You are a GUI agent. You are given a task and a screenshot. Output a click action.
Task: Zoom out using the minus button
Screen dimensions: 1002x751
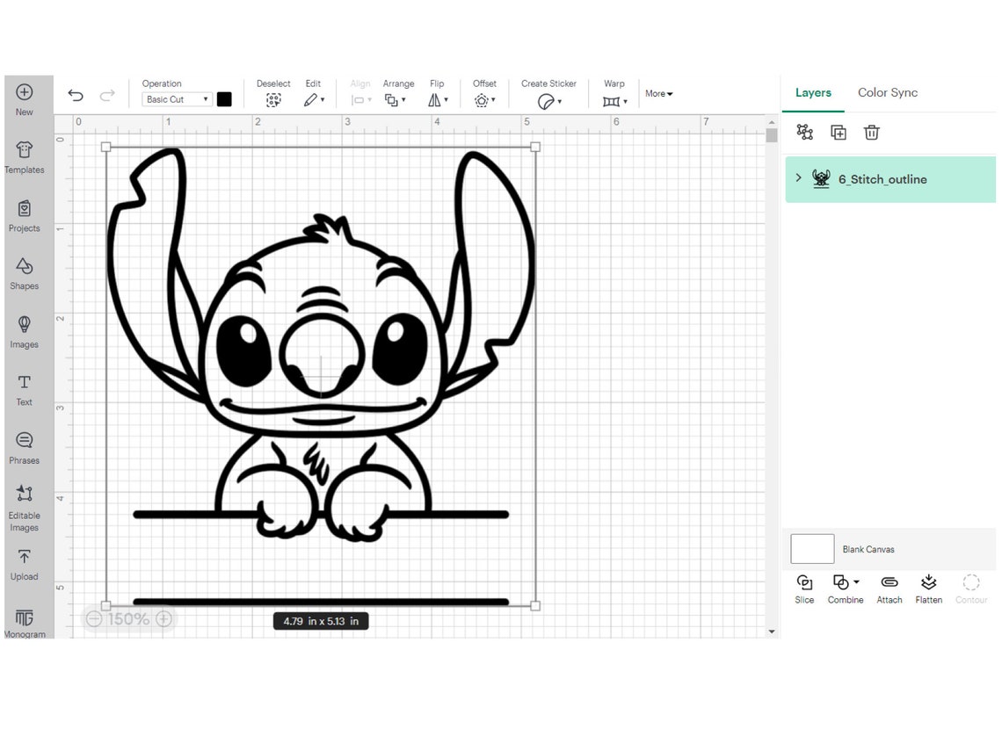(x=93, y=619)
